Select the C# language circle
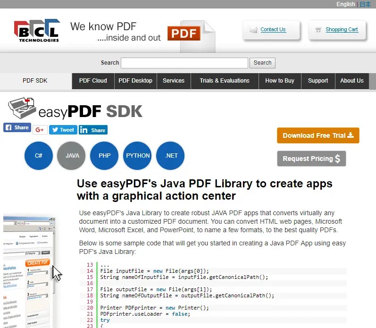 (39, 156)
